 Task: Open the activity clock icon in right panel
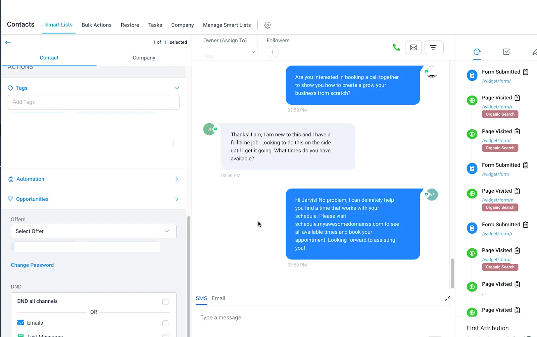pyautogui.click(x=477, y=52)
